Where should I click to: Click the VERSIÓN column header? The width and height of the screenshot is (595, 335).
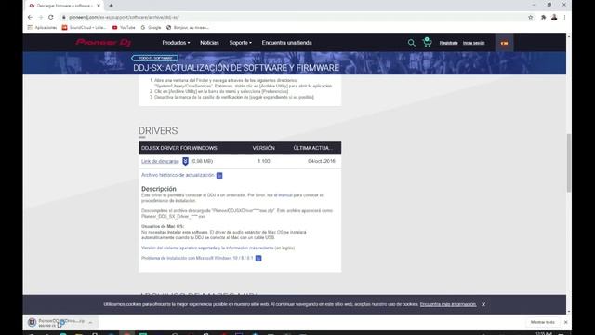pos(264,148)
